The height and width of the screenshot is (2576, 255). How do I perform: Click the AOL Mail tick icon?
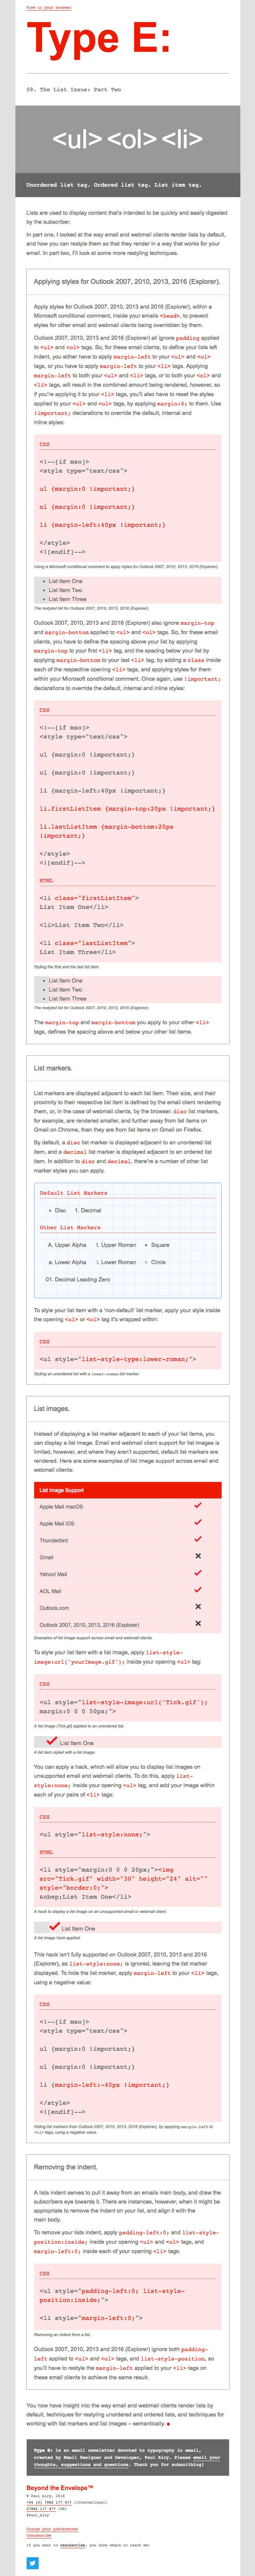pyautogui.click(x=198, y=1590)
